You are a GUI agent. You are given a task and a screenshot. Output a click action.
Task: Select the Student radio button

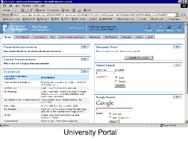(116, 81)
